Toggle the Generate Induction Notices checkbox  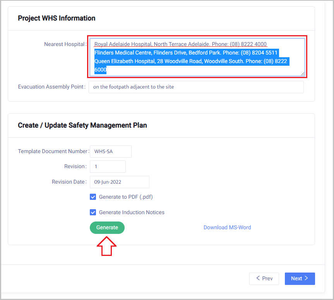pyautogui.click(x=93, y=212)
